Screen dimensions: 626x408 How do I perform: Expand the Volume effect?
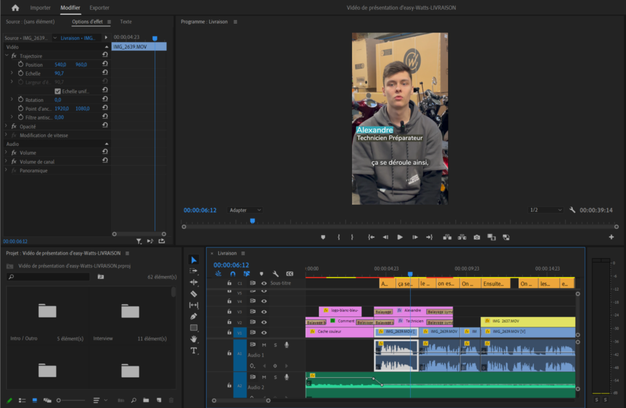coord(6,152)
